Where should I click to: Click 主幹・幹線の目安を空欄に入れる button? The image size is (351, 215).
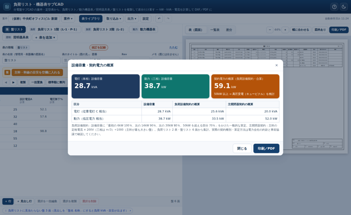pyautogui.click(x=37, y=73)
